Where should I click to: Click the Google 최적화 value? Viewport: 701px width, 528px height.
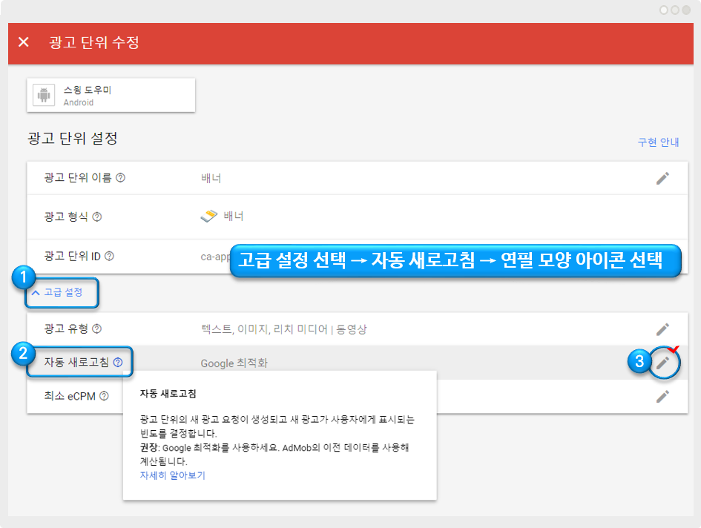(x=235, y=363)
